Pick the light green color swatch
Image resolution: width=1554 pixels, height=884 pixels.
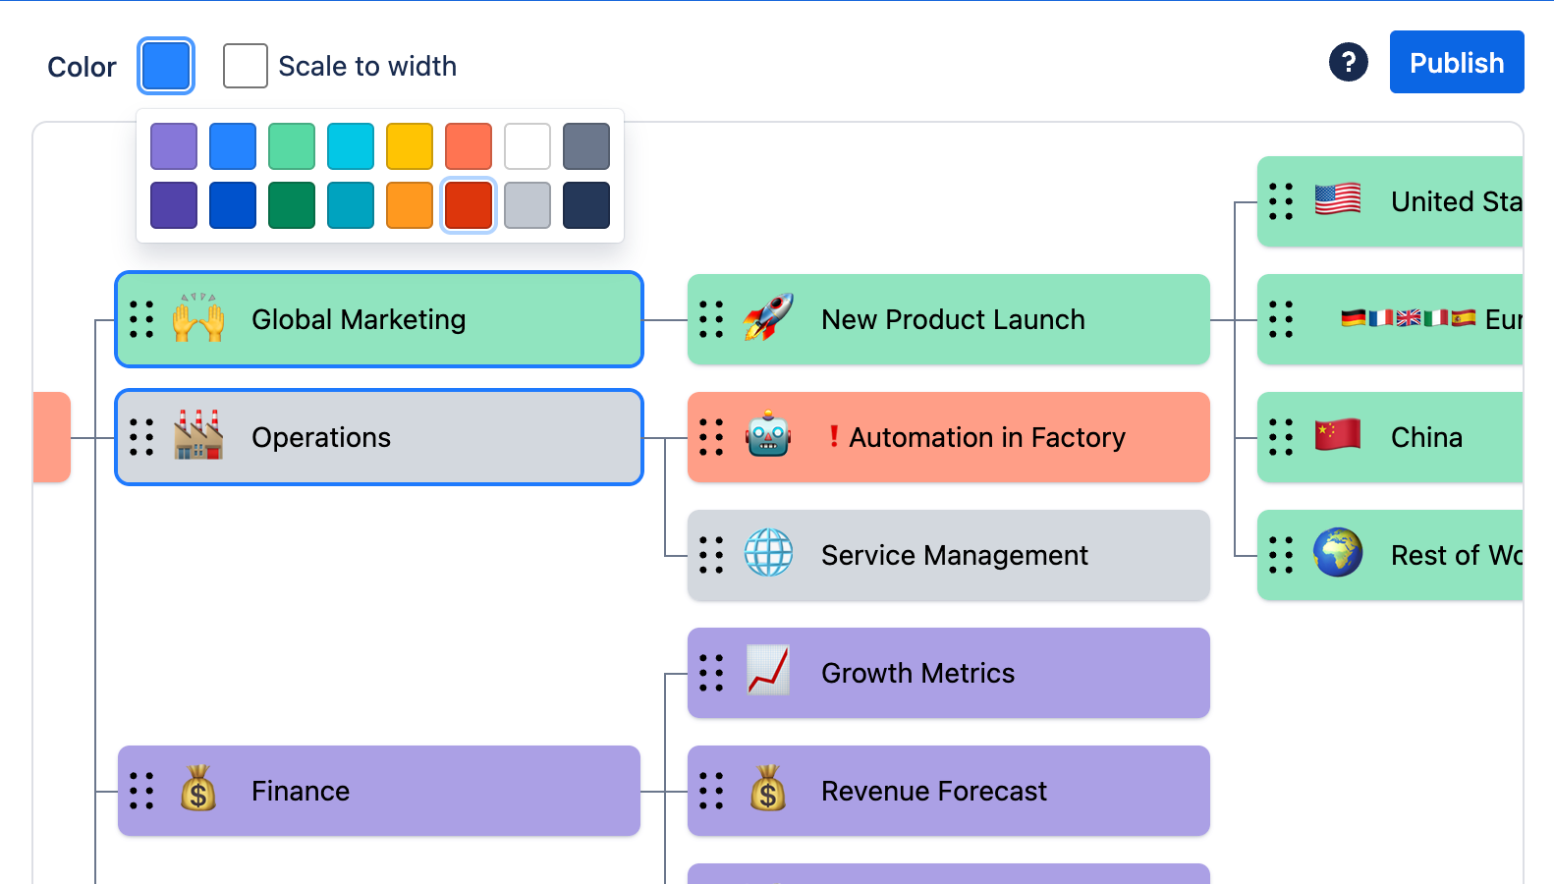pos(292,146)
